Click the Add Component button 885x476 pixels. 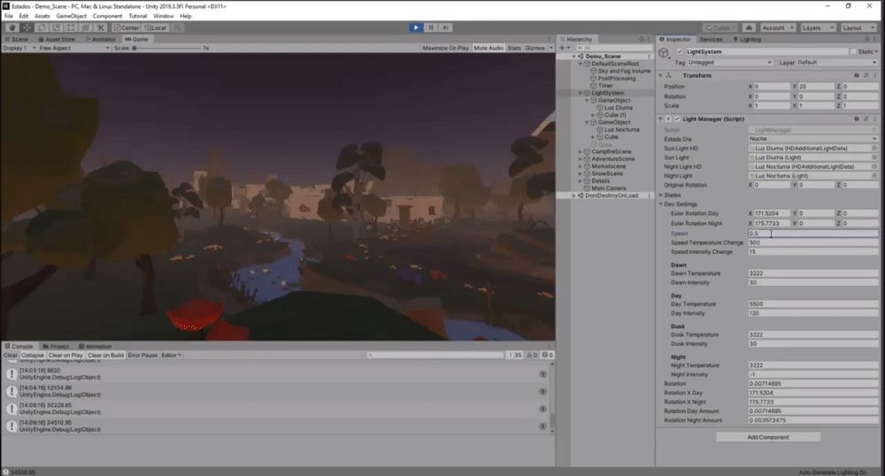point(767,437)
